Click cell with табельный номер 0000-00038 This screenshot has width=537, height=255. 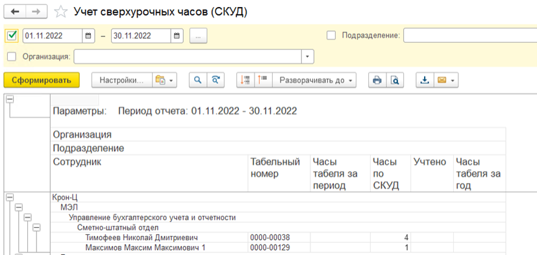pos(279,237)
